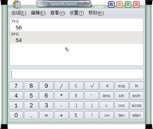Click the asin function button

[x=137, y=96]
